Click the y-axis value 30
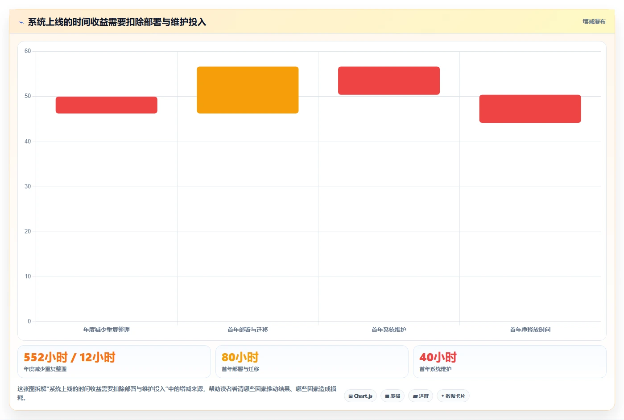624x420 pixels. [x=28, y=187]
